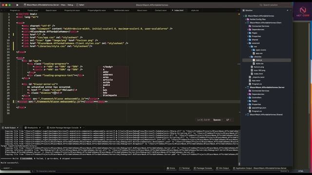This screenshot has width=312, height=175.
Task: Expand the Server Controllers folder
Action: (248, 98)
